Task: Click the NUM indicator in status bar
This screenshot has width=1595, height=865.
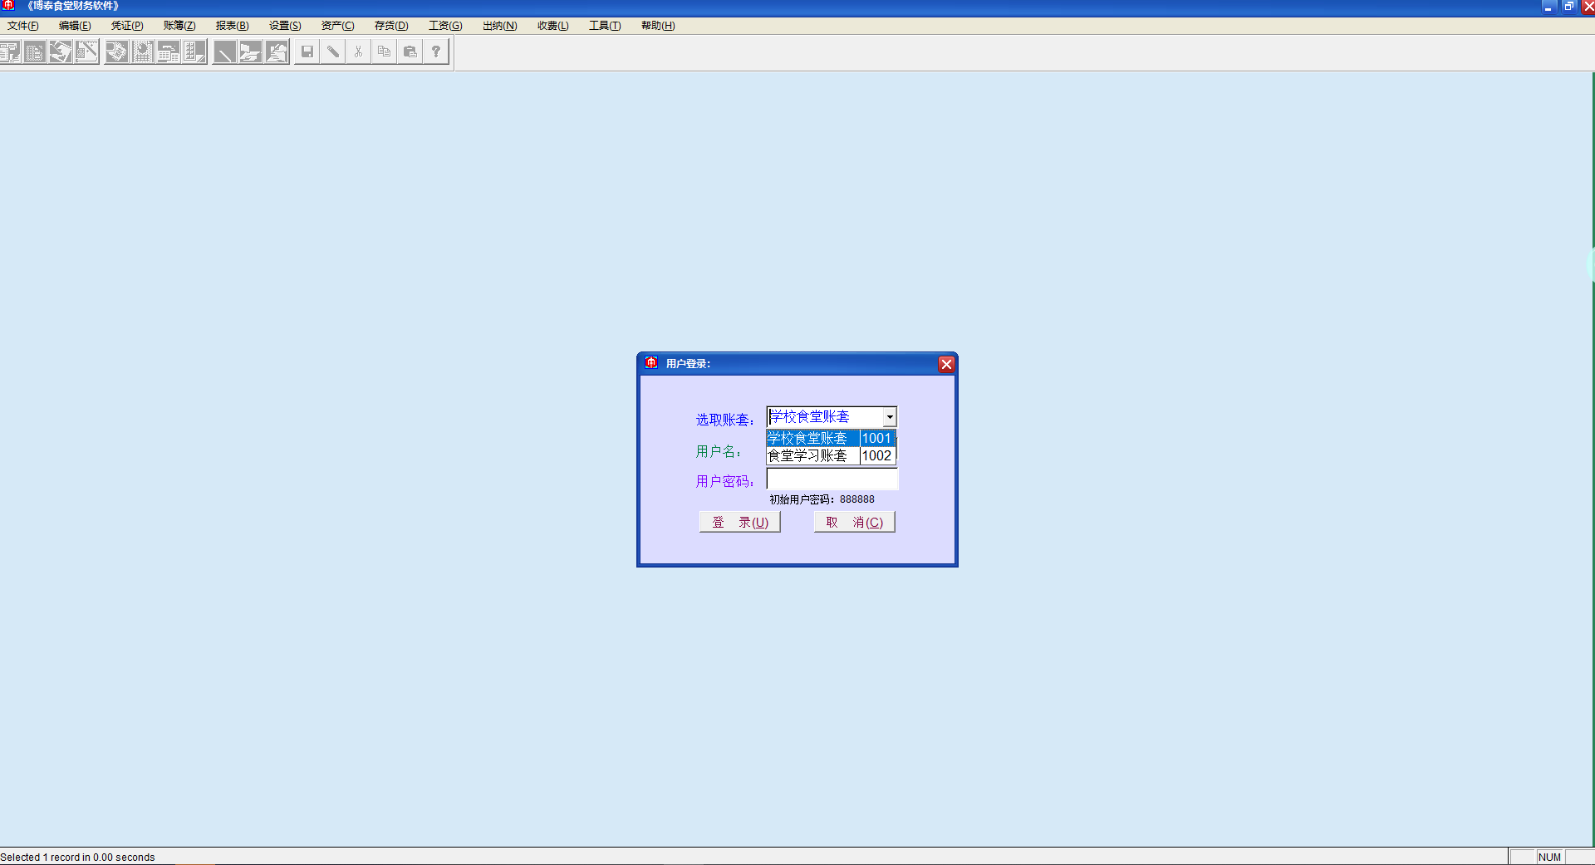Action: (x=1549, y=858)
